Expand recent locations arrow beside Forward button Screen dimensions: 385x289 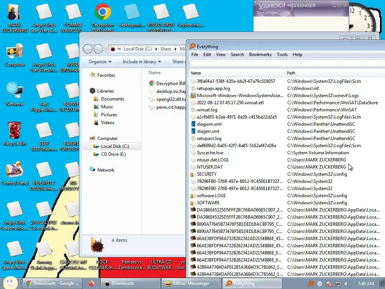106,49
